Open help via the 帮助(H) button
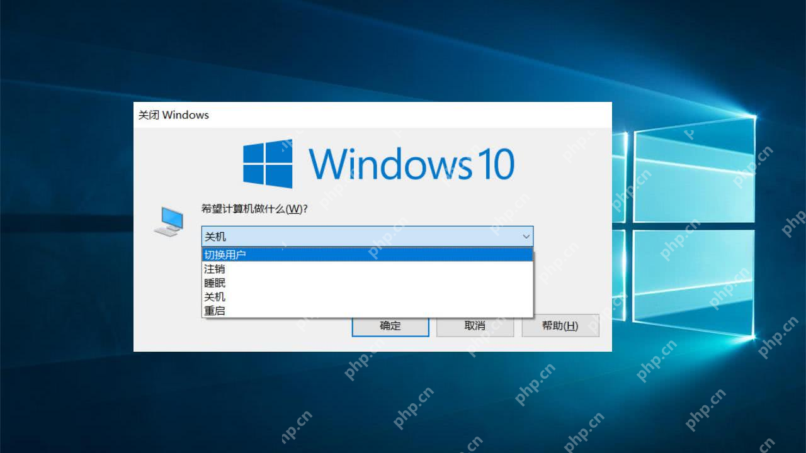Image resolution: width=806 pixels, height=453 pixels. tap(560, 325)
